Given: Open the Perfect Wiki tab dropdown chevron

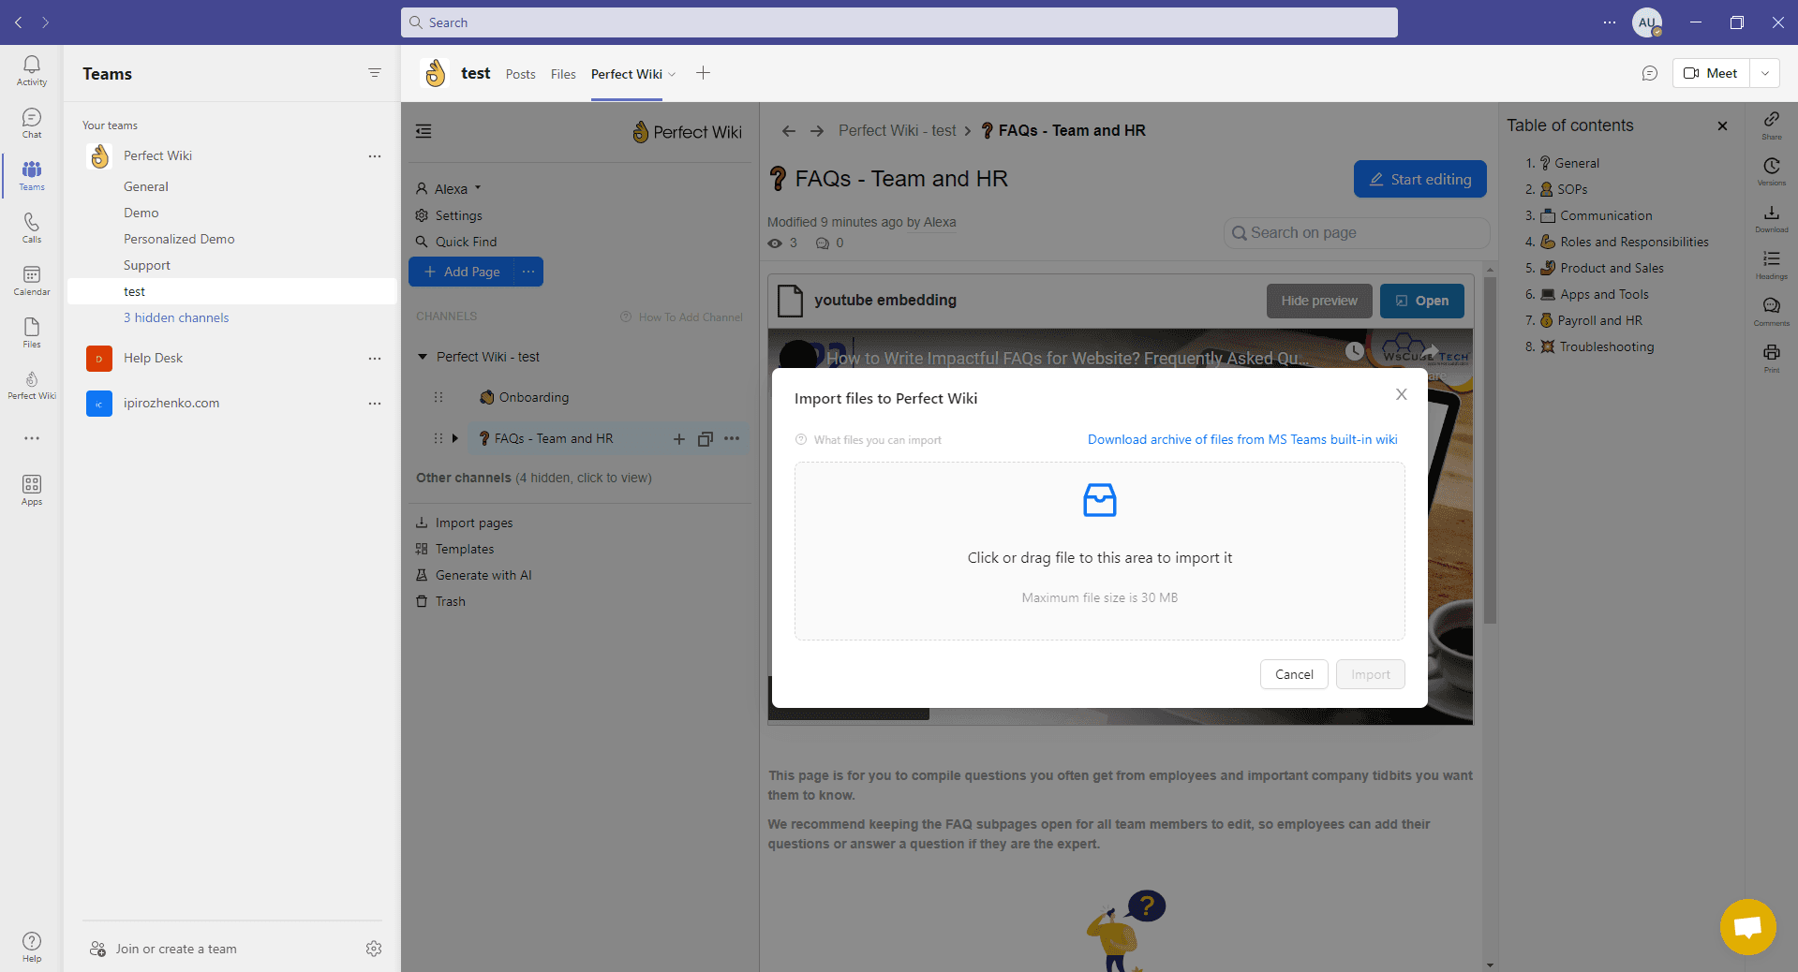Looking at the screenshot, I should tap(672, 74).
